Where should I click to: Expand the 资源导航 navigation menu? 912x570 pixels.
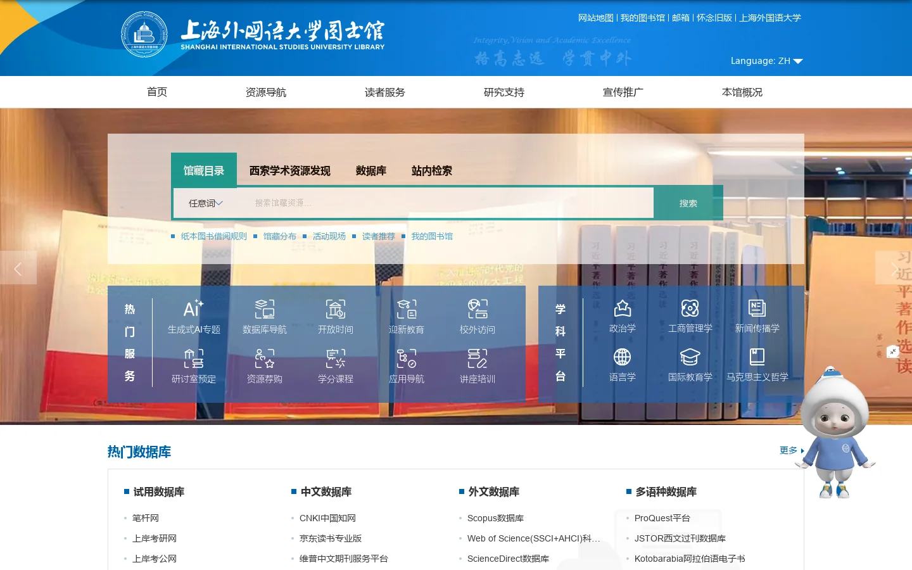tap(266, 92)
